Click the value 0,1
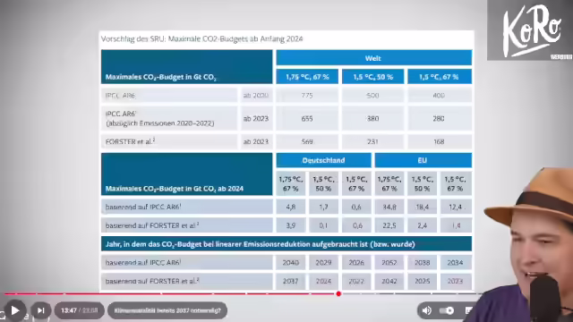 [323, 225]
